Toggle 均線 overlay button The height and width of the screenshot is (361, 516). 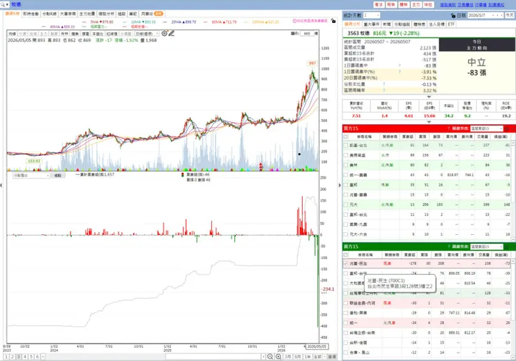point(12,33)
